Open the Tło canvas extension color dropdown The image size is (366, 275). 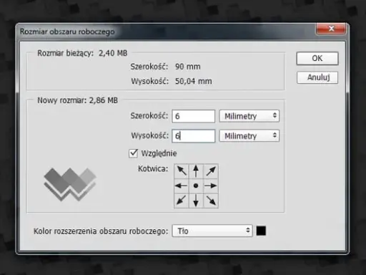pos(212,231)
